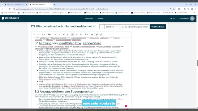
Task: Open the browser extensions puzzle icon
Action: (x=179, y=9)
